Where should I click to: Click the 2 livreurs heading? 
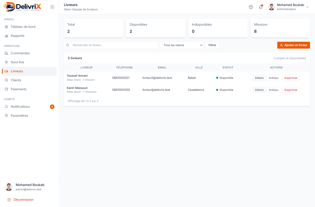click(75, 58)
